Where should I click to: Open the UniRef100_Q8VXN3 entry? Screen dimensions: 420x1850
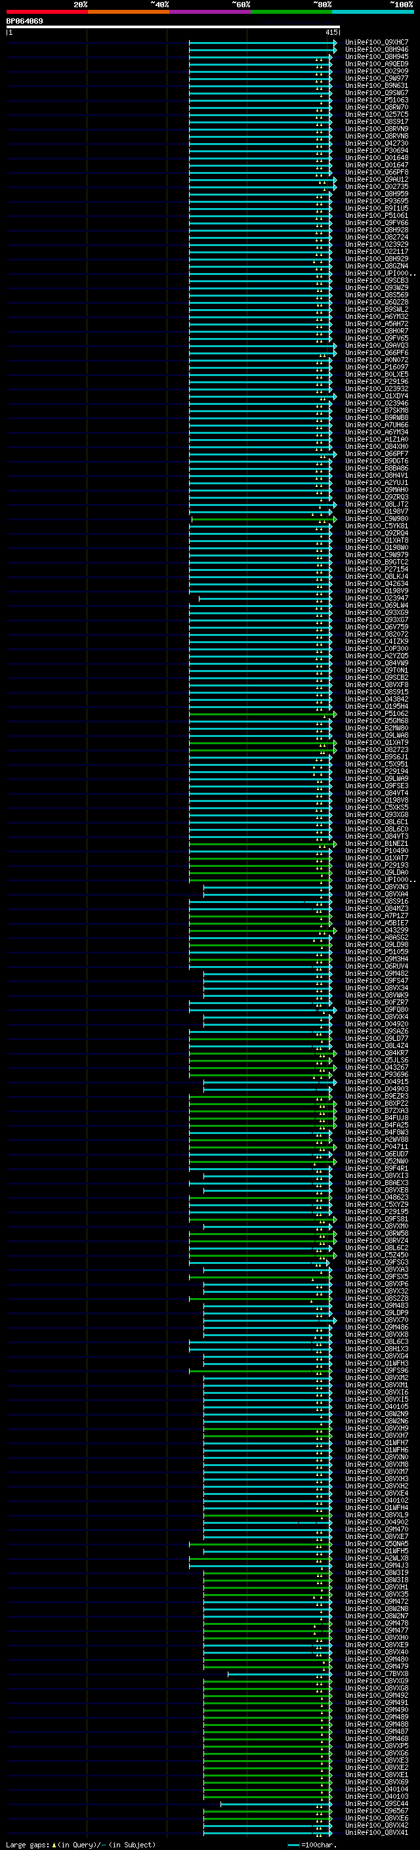click(x=377, y=887)
